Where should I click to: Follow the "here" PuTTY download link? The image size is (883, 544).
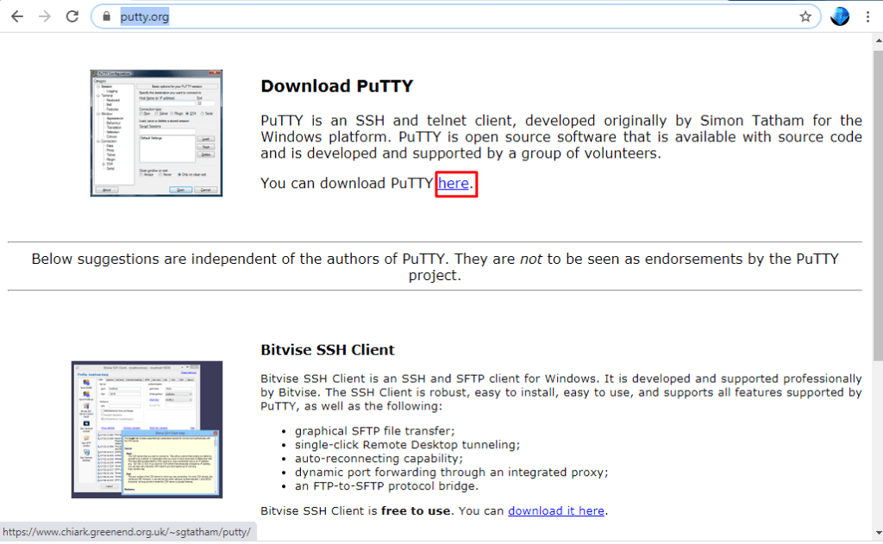point(454,183)
